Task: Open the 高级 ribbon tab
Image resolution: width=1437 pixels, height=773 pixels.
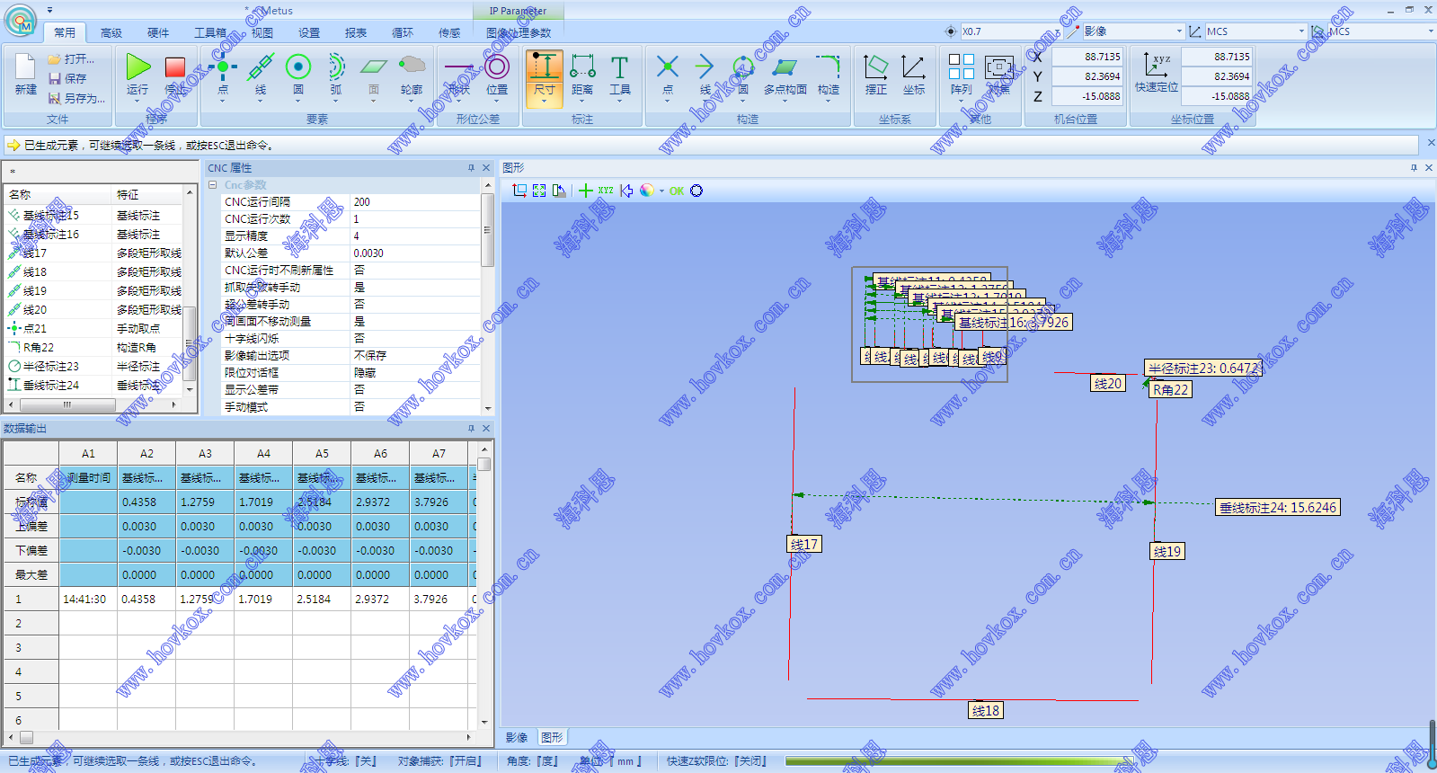Action: 111,33
